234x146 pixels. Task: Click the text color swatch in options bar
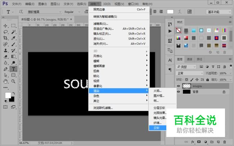click(x=170, y=12)
